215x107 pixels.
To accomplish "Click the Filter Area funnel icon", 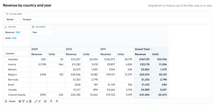I will coord(8,14).
